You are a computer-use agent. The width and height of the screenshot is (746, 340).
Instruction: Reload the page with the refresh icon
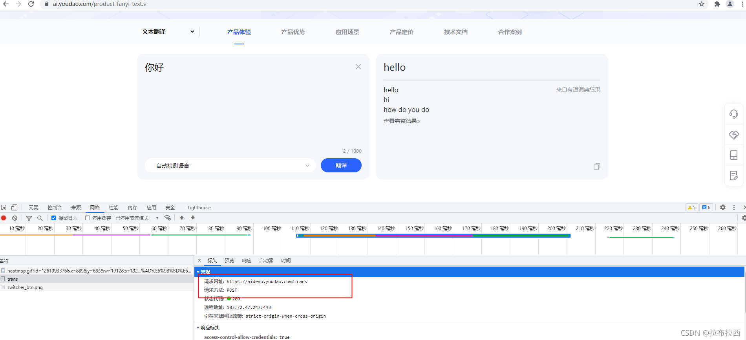31,4
